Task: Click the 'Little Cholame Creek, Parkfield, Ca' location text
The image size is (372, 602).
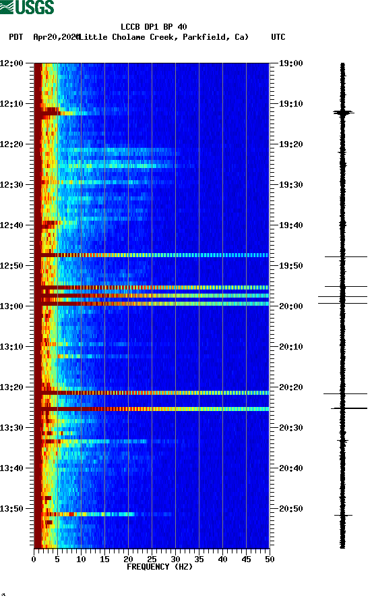Action: tap(164, 37)
